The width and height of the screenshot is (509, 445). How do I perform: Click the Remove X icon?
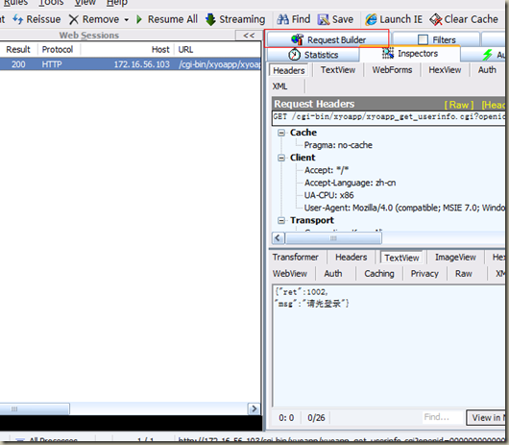tap(74, 19)
